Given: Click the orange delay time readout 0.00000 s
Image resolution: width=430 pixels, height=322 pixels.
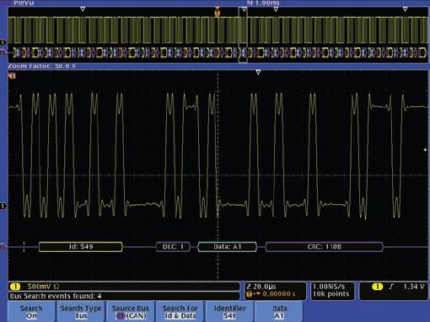Looking at the screenshot, I should click(279, 294).
